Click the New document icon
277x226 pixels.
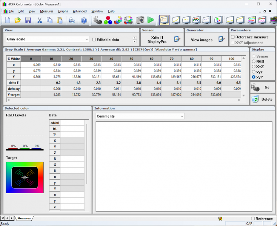8,20
